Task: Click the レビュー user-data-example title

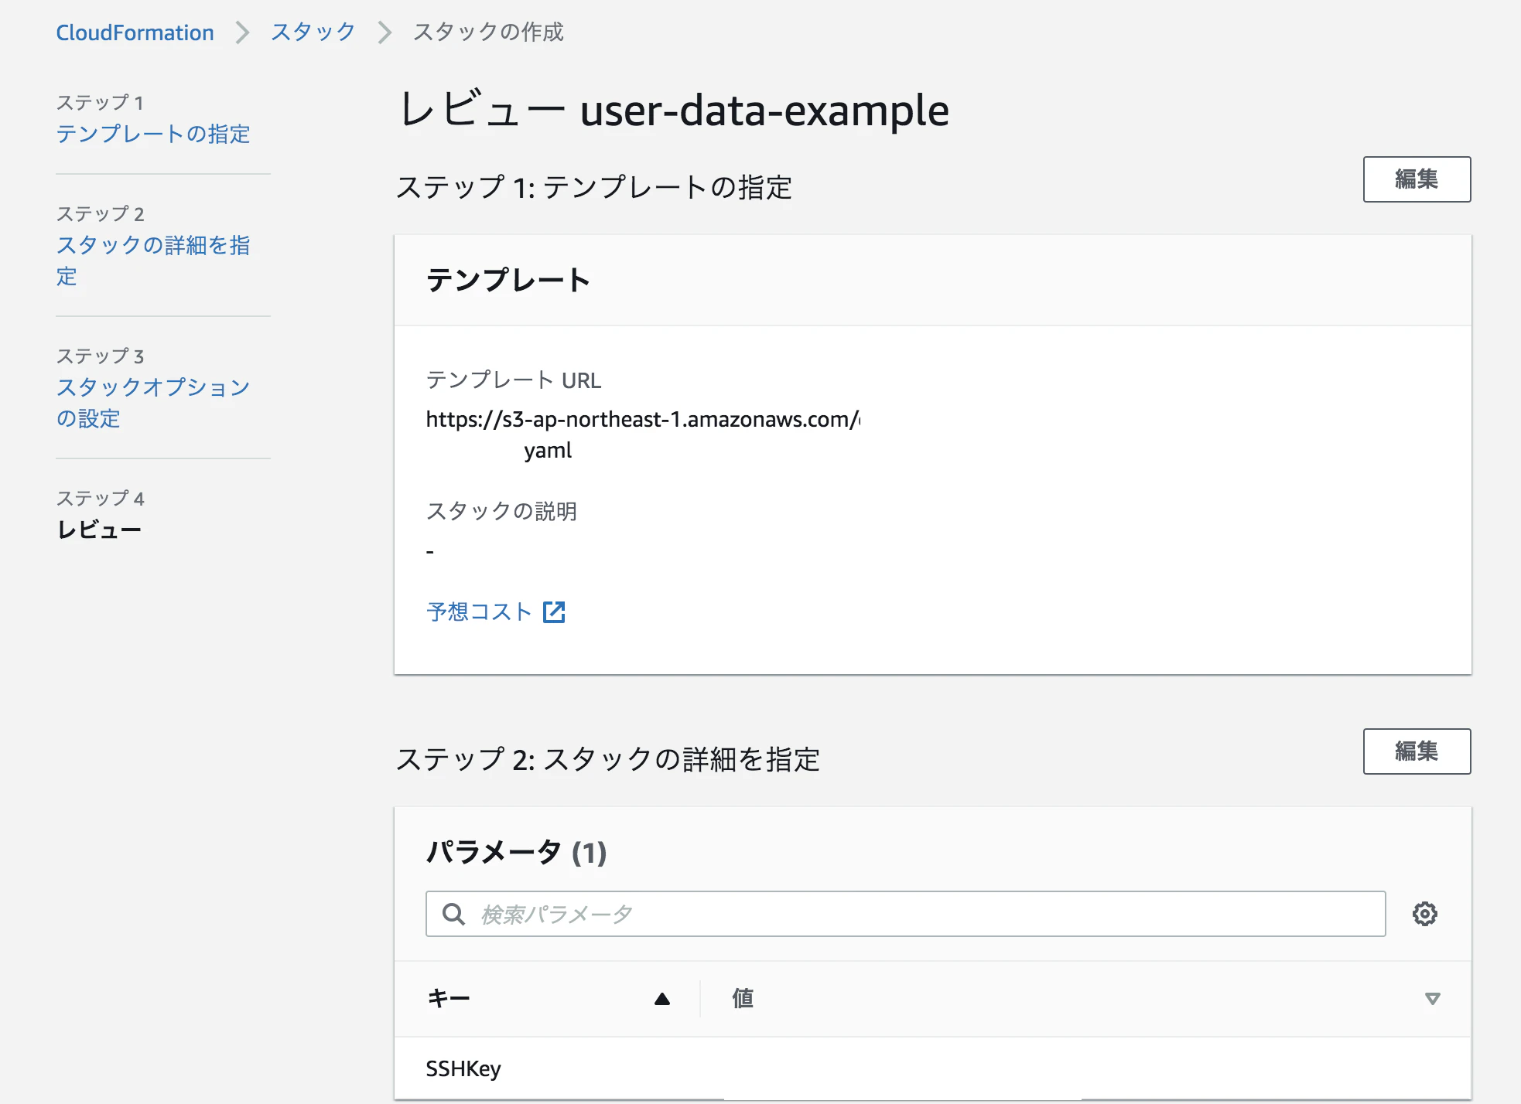Action: click(674, 110)
